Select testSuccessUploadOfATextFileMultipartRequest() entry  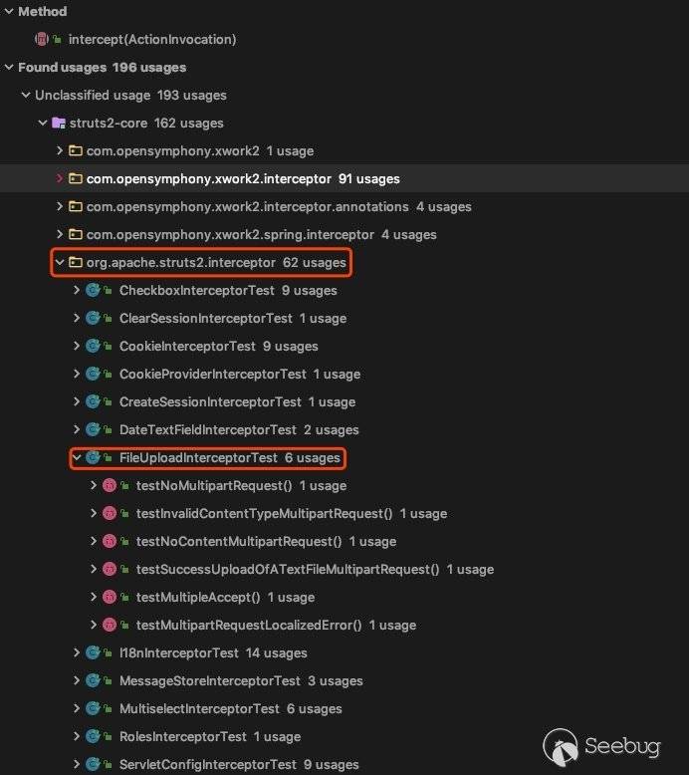pyautogui.click(x=287, y=570)
